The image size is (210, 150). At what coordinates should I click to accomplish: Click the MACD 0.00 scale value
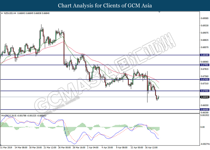click(x=202, y=127)
